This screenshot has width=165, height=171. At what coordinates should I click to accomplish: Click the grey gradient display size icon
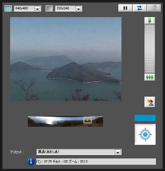tap(49, 8)
